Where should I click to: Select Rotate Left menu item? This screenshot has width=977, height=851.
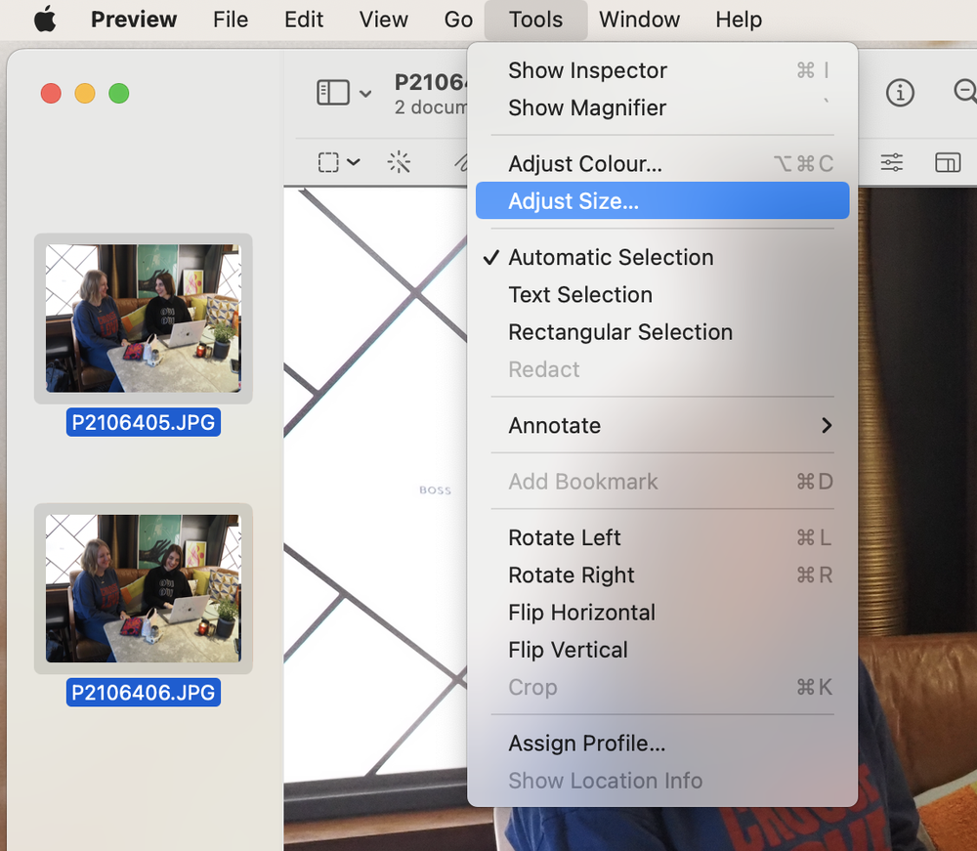(662, 537)
